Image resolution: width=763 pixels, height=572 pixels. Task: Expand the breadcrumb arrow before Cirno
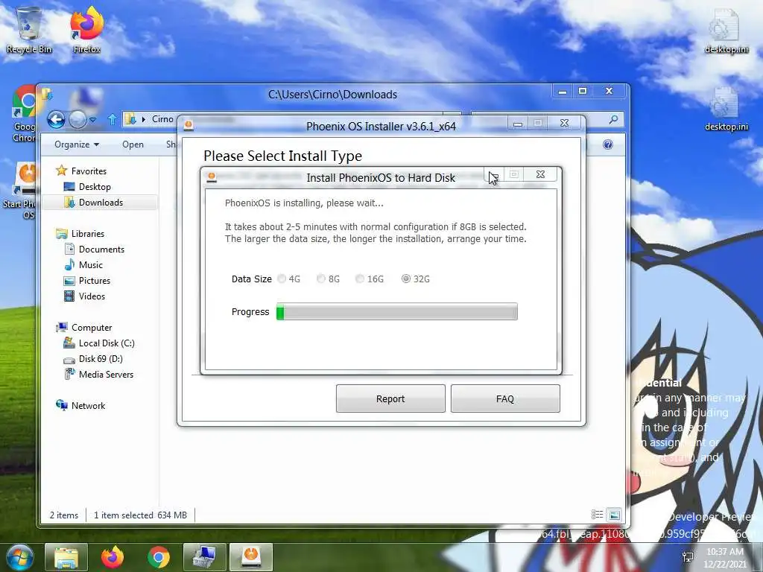[144, 119]
